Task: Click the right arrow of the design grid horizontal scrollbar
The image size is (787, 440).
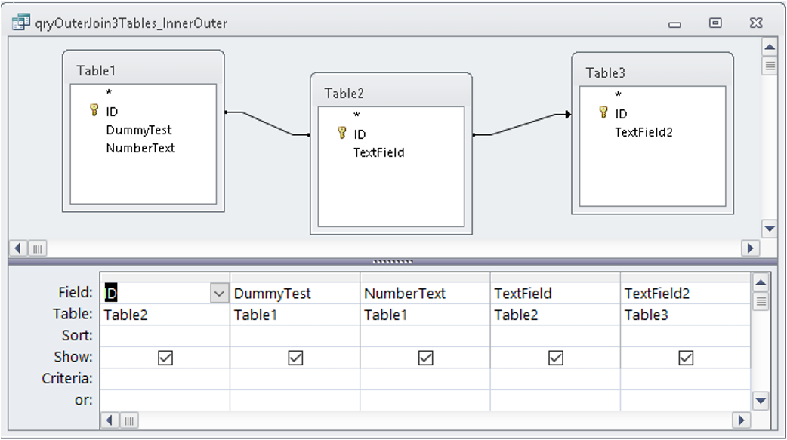Action: 742,420
